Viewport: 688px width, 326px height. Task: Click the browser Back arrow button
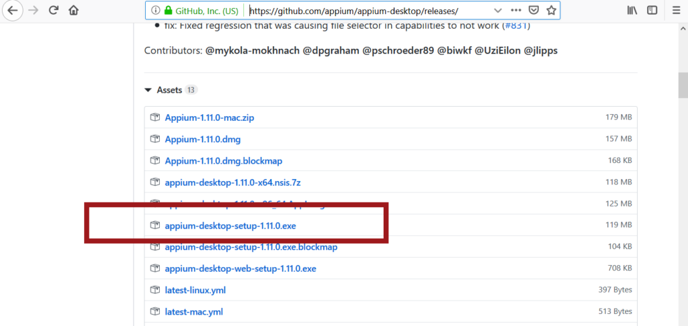click(x=13, y=10)
